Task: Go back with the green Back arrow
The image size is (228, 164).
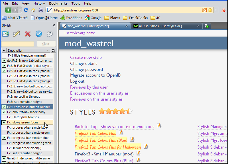Action: point(8,10)
